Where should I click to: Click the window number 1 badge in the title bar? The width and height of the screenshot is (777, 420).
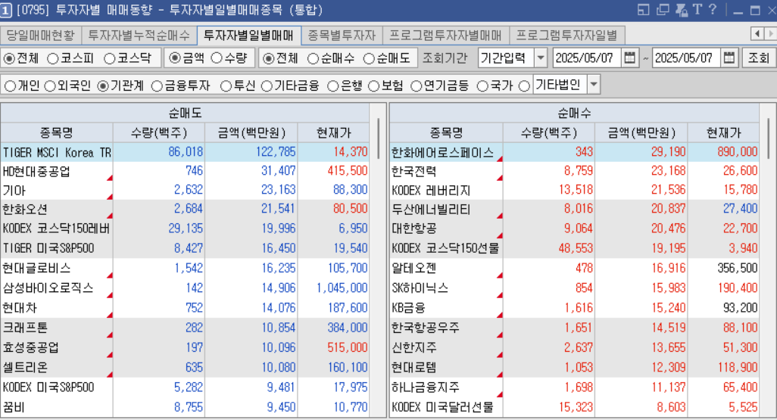[x=6, y=10]
